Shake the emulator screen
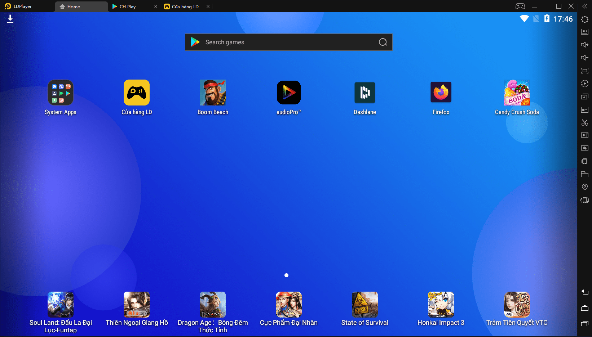 tap(585, 161)
